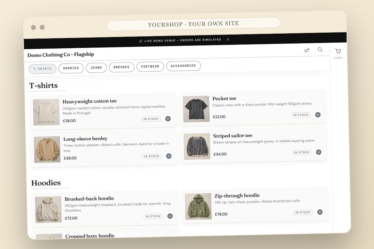Viewport: 374px width, 249px height.
Task: Dismiss the live demo venue banner
Action: click(228, 40)
